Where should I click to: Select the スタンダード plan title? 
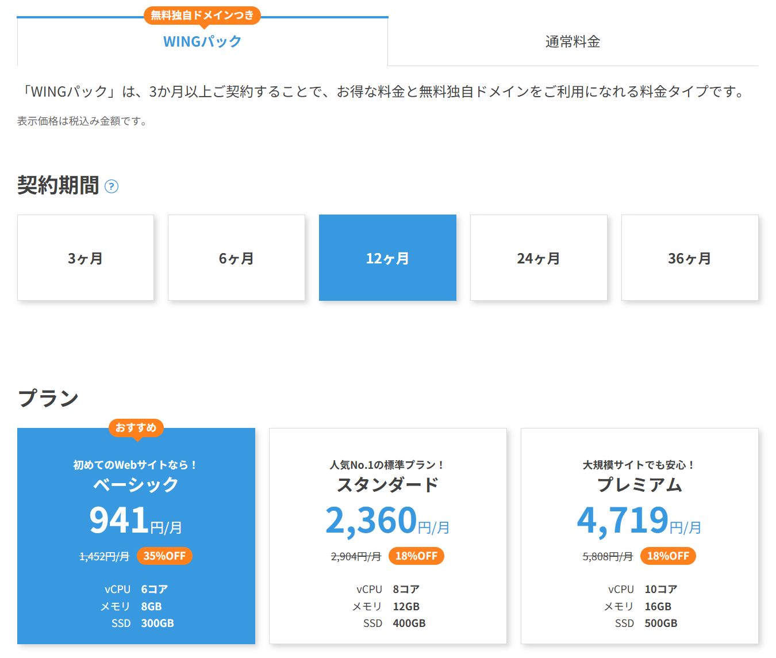(x=388, y=484)
